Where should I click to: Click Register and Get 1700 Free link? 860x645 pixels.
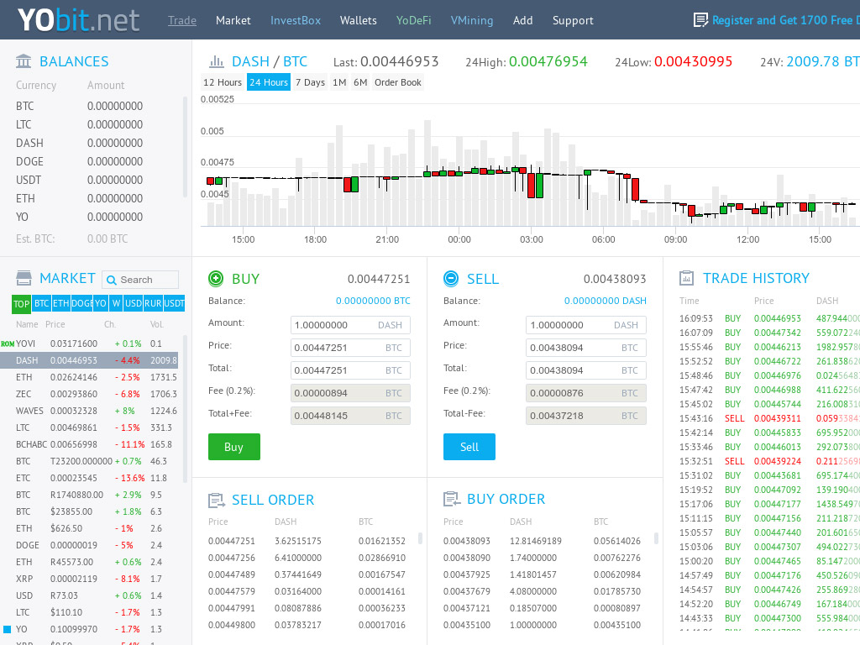tap(785, 20)
